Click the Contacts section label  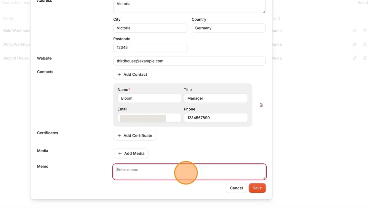[45, 72]
